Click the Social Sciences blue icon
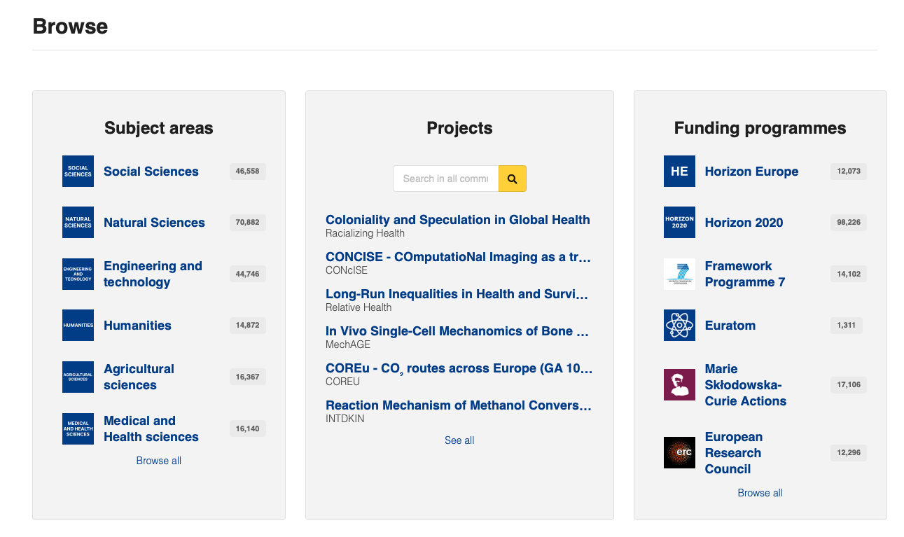 78,171
